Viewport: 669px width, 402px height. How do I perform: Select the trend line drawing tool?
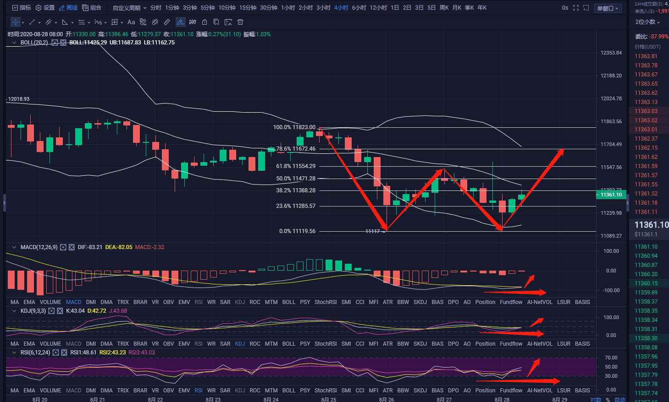coord(32,22)
